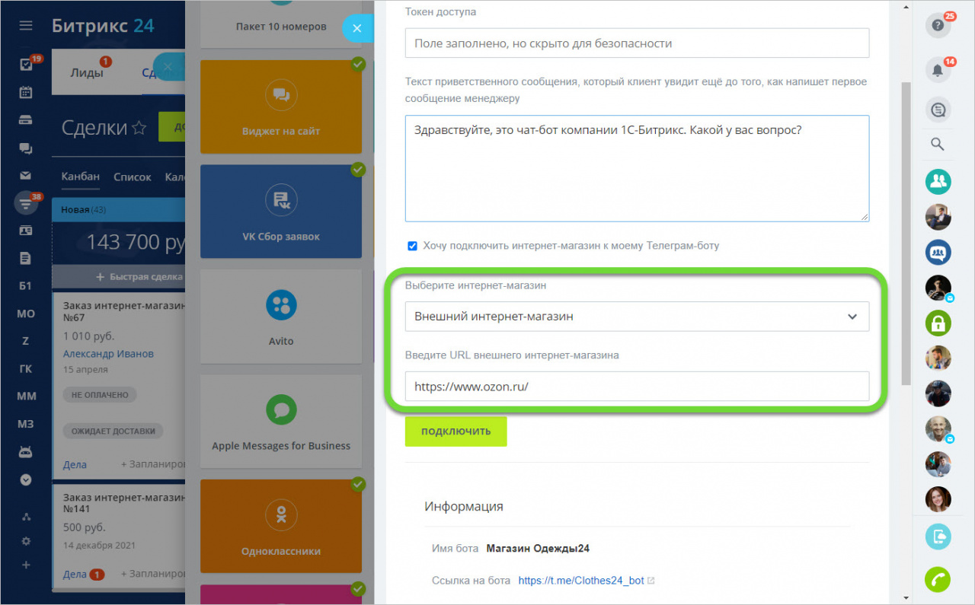Open the green lock chat icon
This screenshot has width=975, height=605.
pos(938,323)
